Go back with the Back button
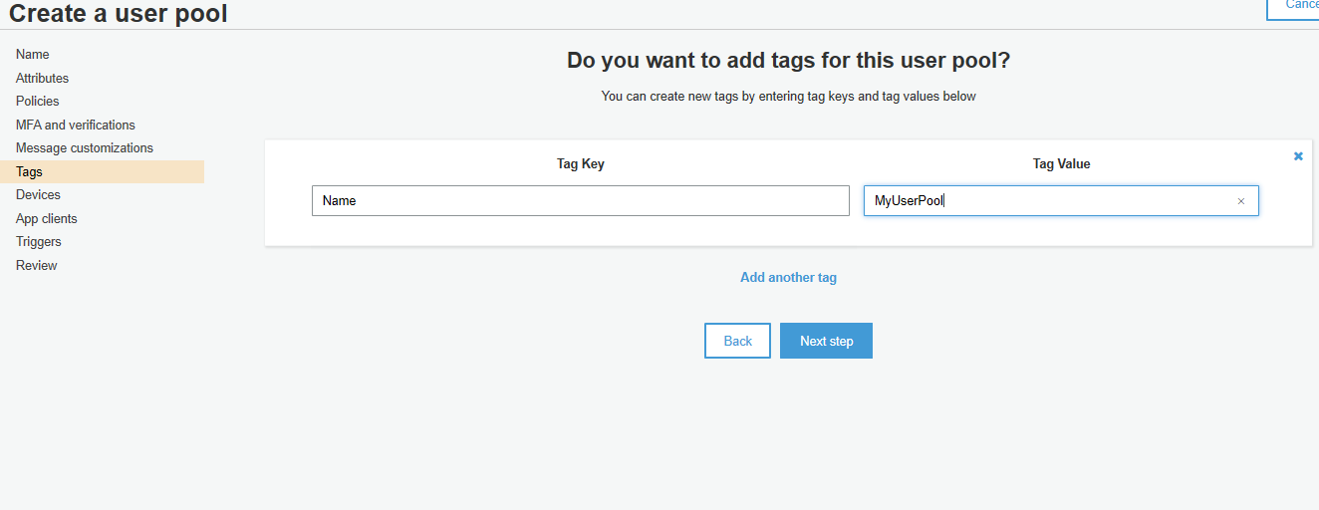The width and height of the screenshot is (1319, 510). pos(737,341)
